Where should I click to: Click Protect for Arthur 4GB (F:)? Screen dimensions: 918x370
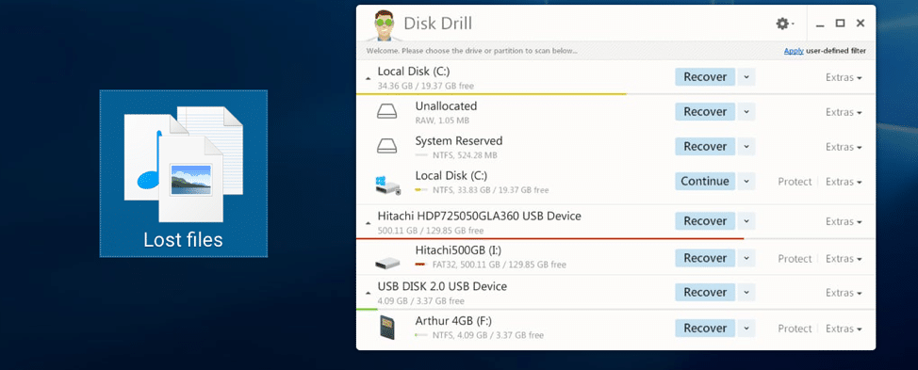(x=795, y=329)
